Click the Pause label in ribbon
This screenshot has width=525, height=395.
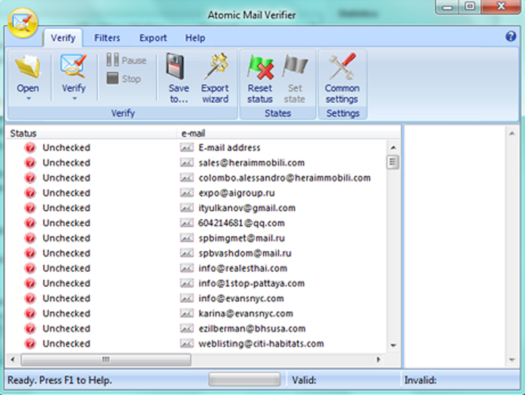134,61
